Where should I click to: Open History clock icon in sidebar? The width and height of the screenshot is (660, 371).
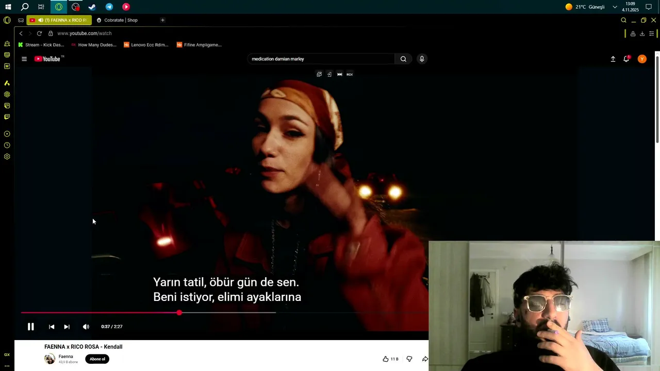7,145
